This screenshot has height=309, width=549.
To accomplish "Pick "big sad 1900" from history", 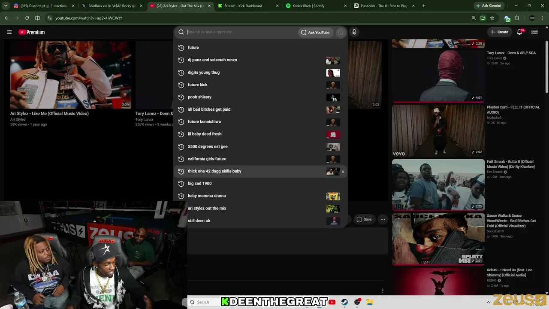I will click(x=261, y=184).
